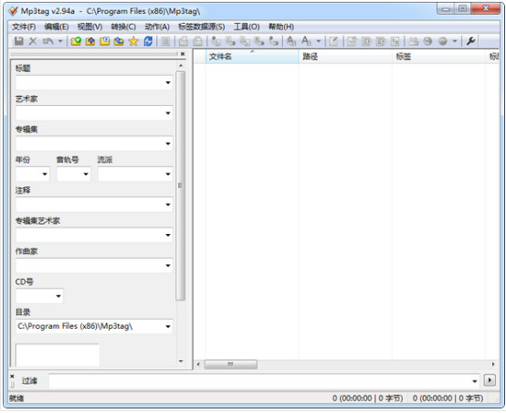Click the Text file to Tag icon

(x=259, y=41)
